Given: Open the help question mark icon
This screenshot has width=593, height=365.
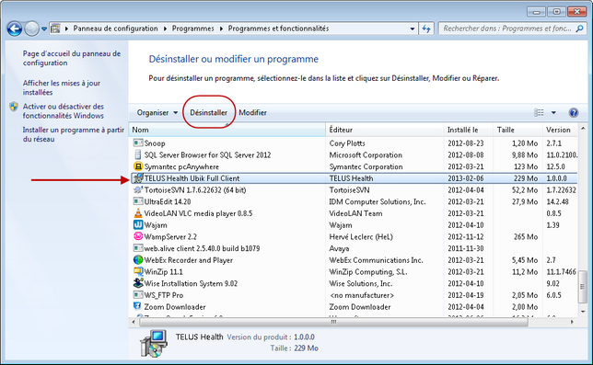Looking at the screenshot, I should pos(574,112).
